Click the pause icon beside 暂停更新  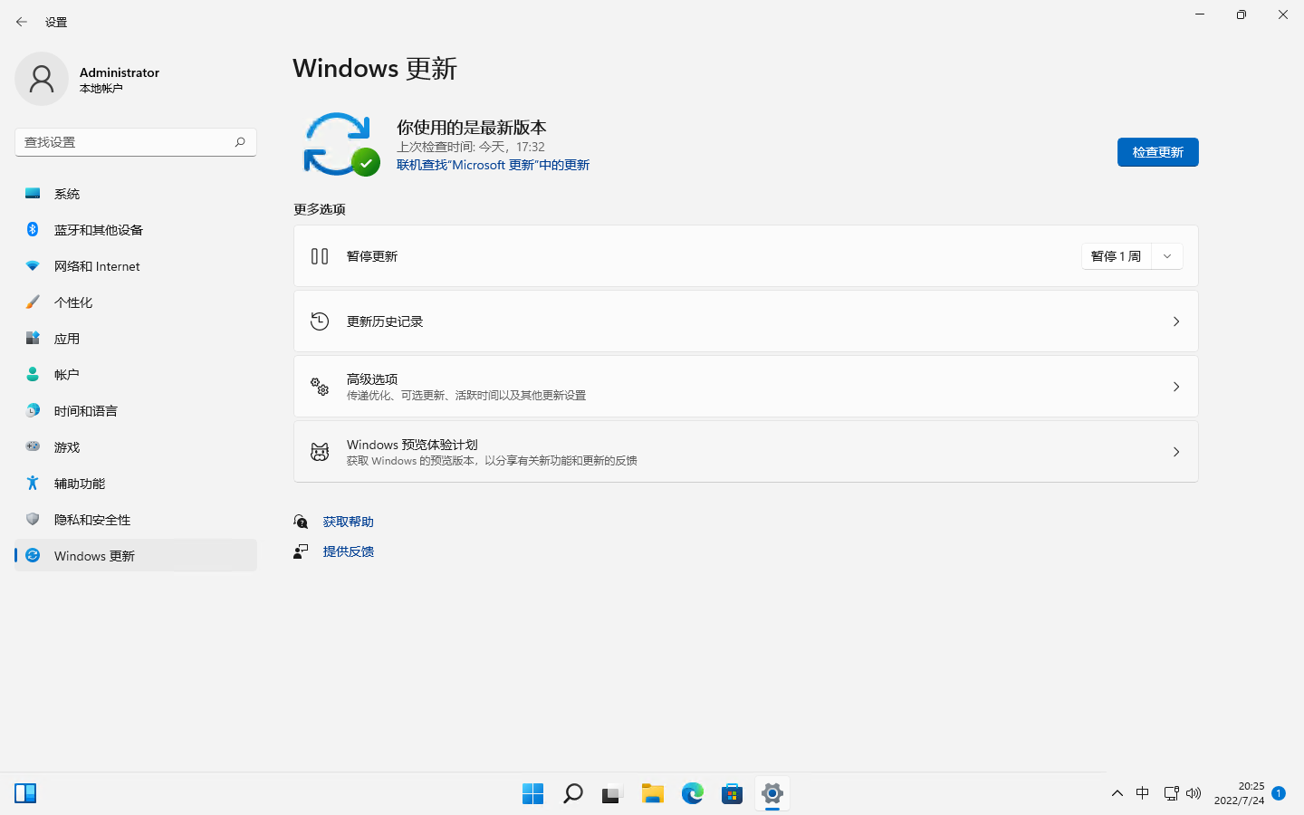[x=320, y=256]
